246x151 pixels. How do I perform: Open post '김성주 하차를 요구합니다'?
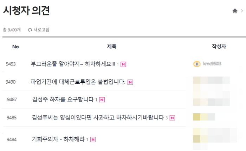click(63, 100)
